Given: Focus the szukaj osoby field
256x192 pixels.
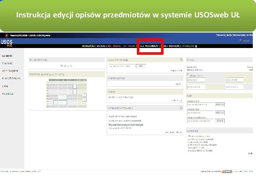Looking at the screenshot, I should pos(196,80).
